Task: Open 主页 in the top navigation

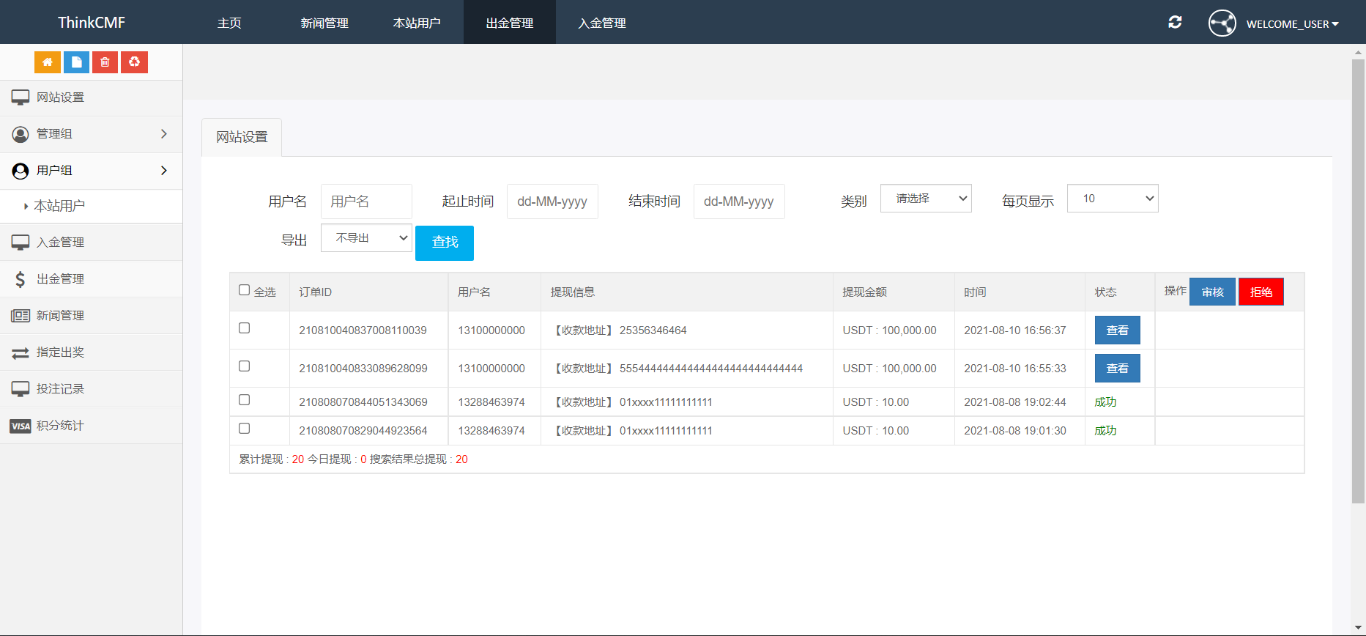Action: tap(229, 23)
